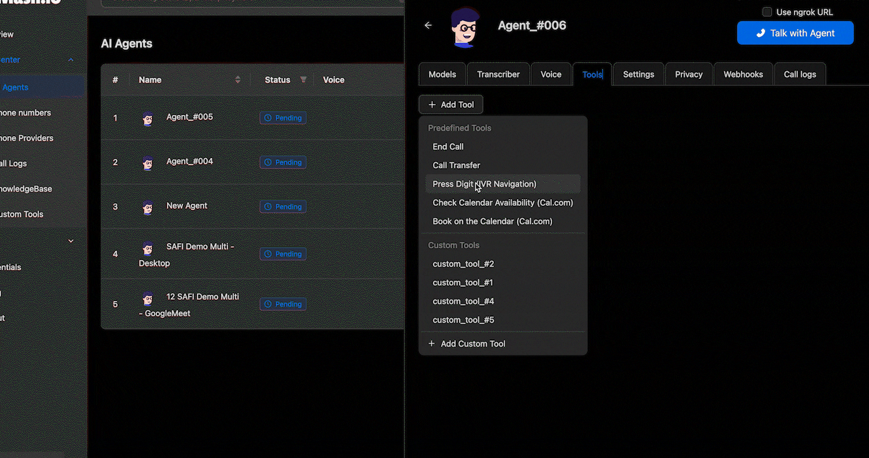869x458 pixels.
Task: Open Call Logs in the sidebar
Action: [x=14, y=163]
